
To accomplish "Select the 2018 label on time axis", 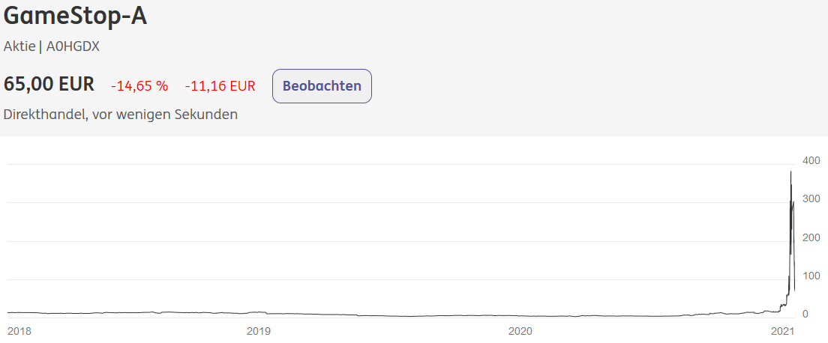I will 19,330.
